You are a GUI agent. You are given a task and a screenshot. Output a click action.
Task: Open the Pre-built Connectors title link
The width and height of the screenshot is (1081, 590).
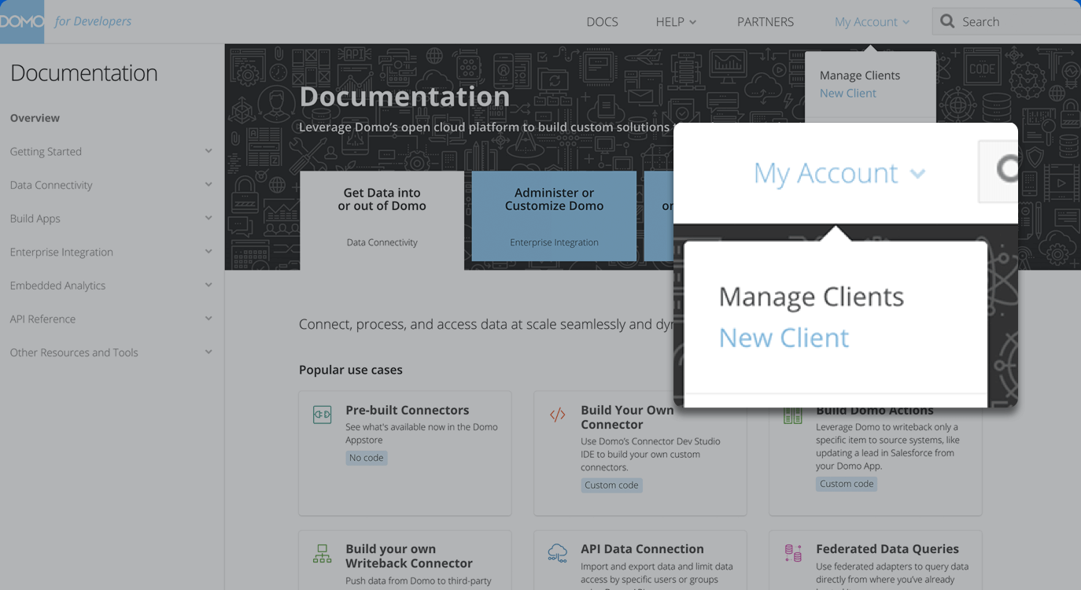tap(407, 410)
